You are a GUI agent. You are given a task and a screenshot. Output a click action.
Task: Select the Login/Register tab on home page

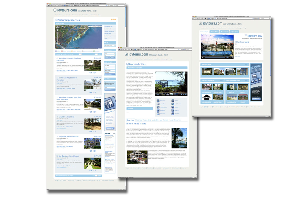point(234,32)
